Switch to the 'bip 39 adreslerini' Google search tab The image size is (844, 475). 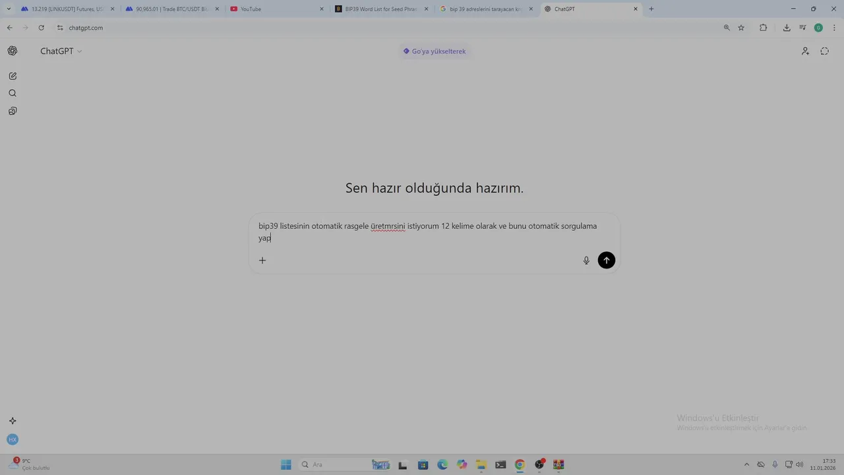click(x=487, y=9)
